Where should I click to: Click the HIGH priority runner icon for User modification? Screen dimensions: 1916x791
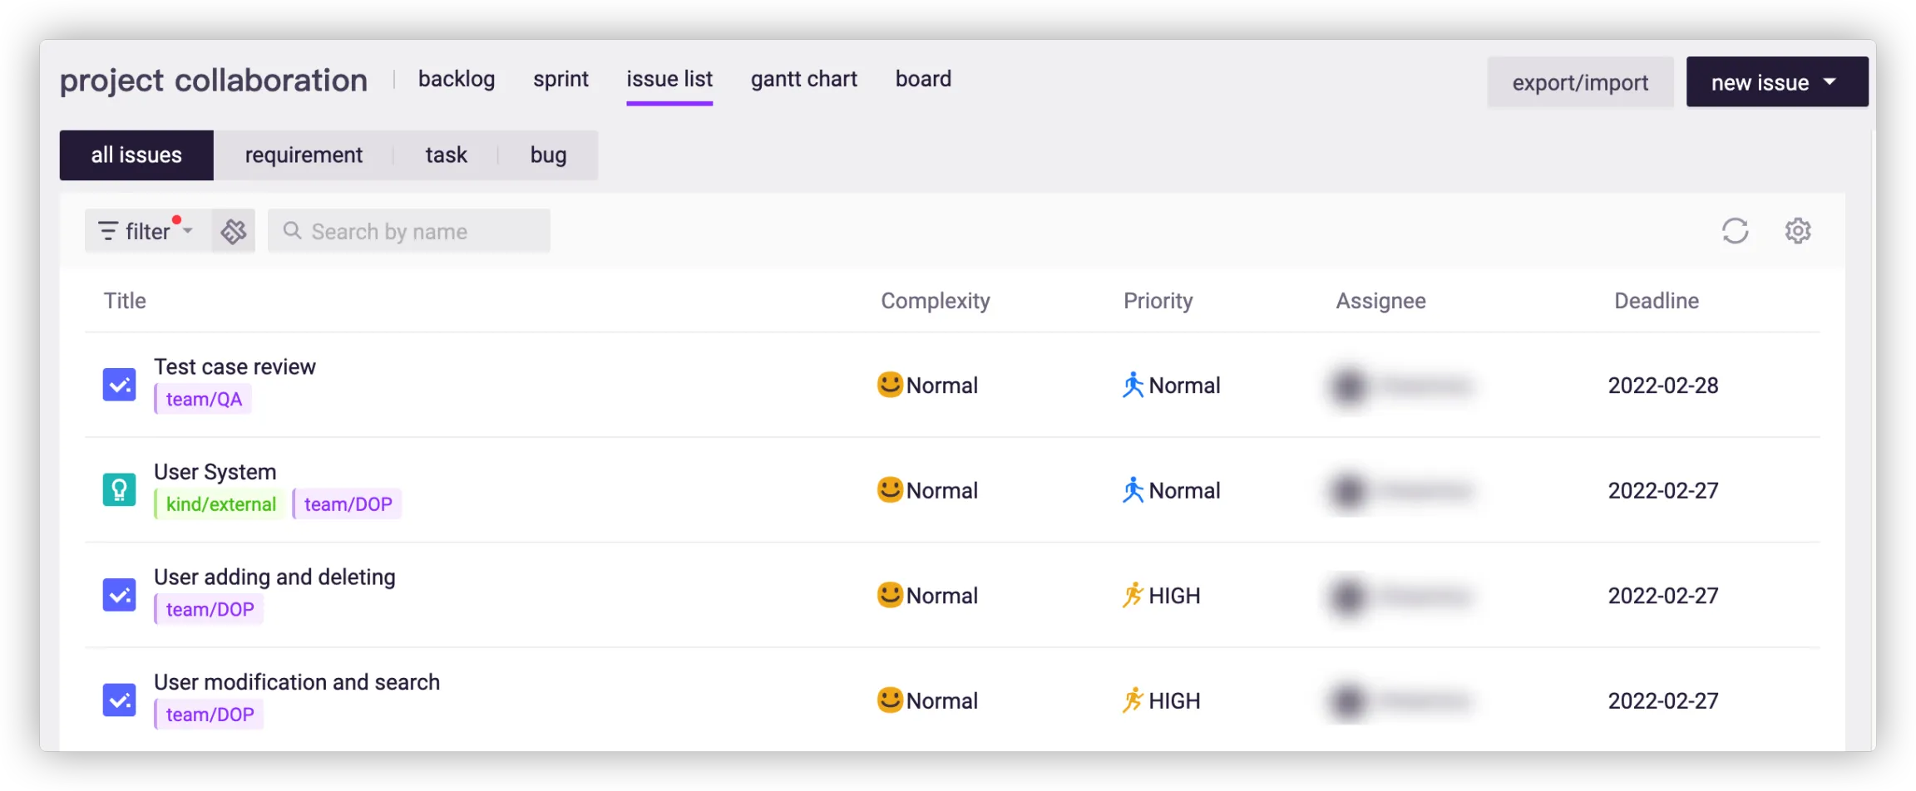[x=1133, y=700]
